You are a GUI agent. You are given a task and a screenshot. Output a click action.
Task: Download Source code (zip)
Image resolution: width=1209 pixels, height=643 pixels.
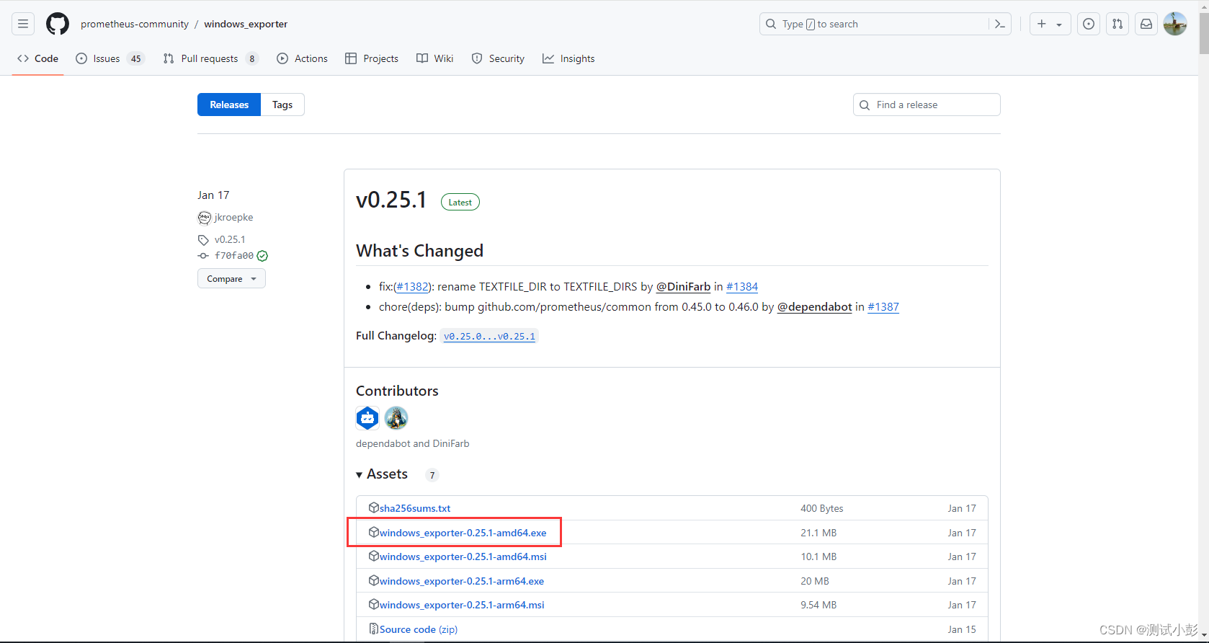point(419,629)
